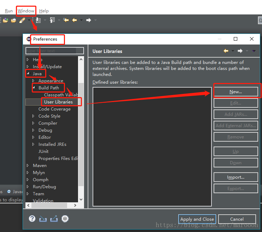Expand the Editor node
The image size is (262, 232).
tap(33, 137)
